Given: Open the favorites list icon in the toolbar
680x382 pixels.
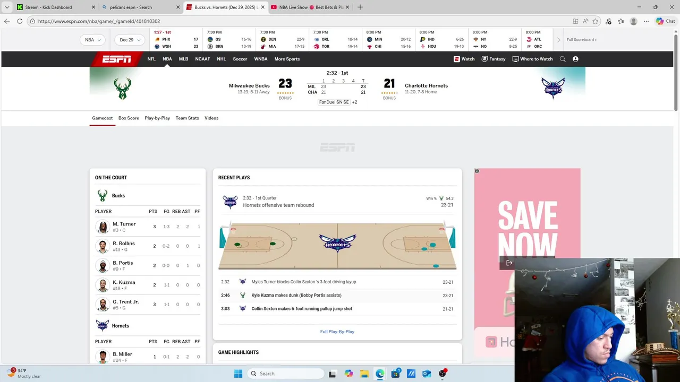Looking at the screenshot, I should (x=620, y=21).
